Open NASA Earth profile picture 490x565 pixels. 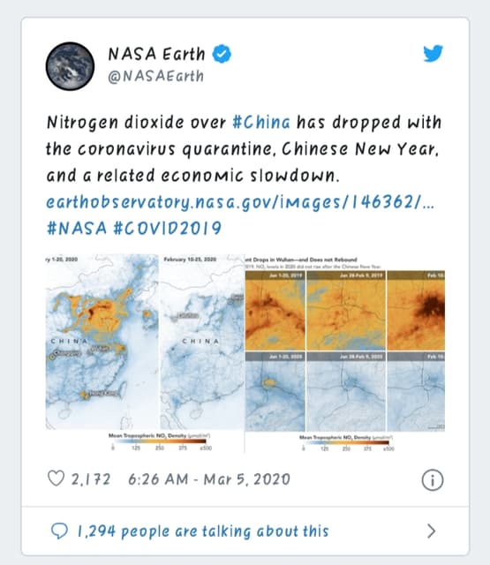(x=71, y=66)
